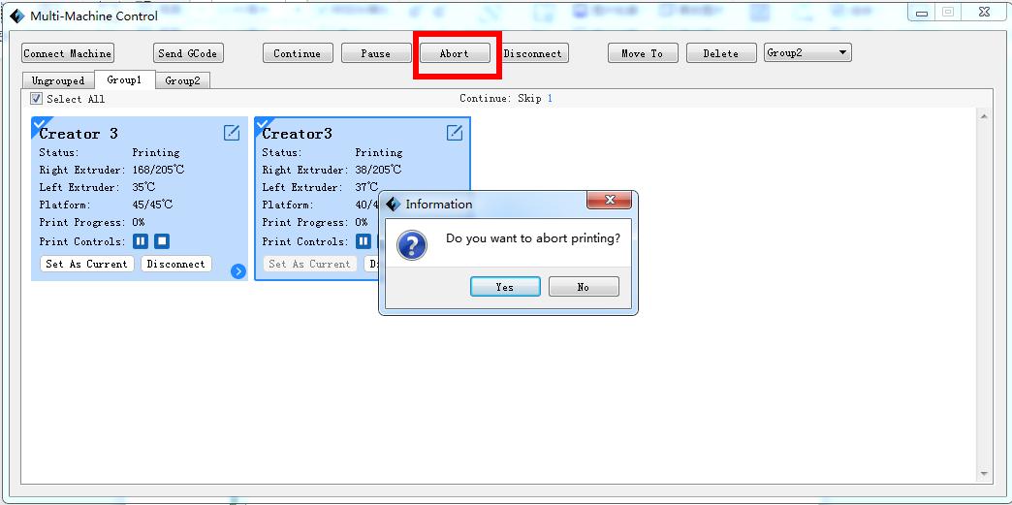Click the Connect Machine button

point(68,53)
